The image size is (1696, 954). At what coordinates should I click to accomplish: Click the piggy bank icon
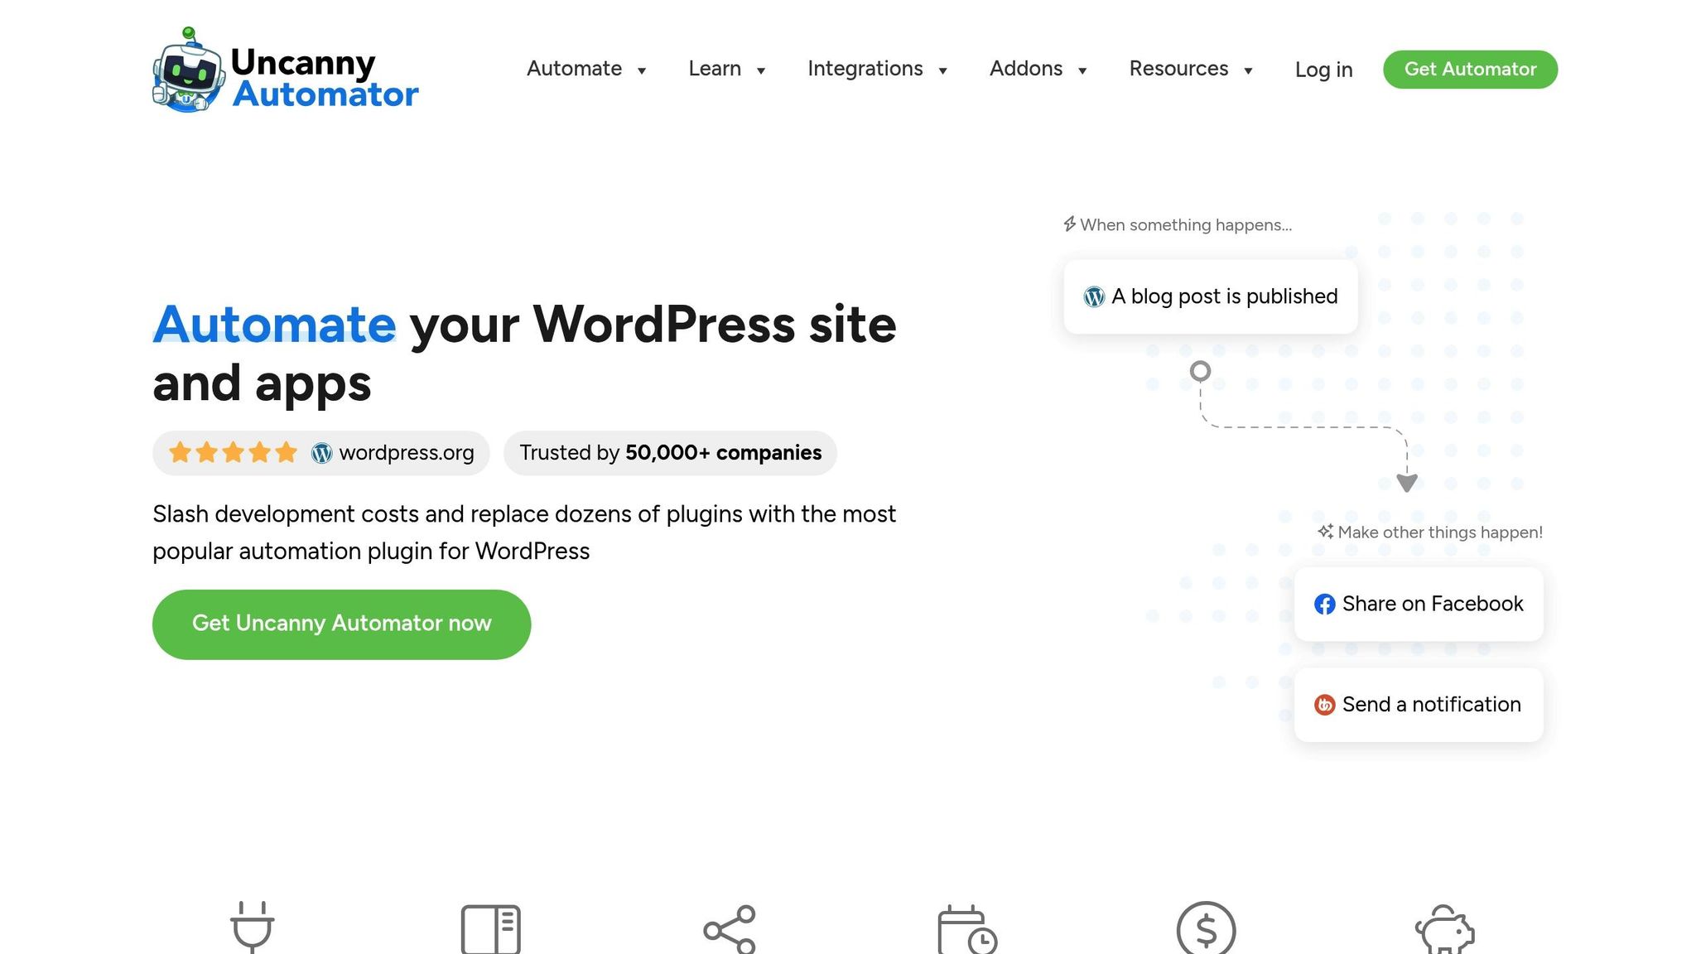tap(1444, 929)
